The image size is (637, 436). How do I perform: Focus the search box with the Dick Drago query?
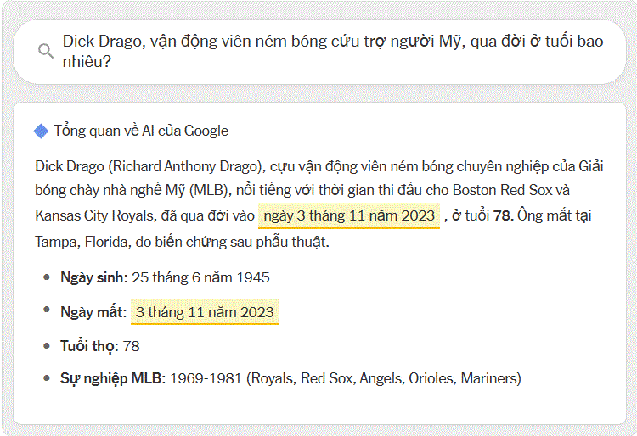[331, 51]
